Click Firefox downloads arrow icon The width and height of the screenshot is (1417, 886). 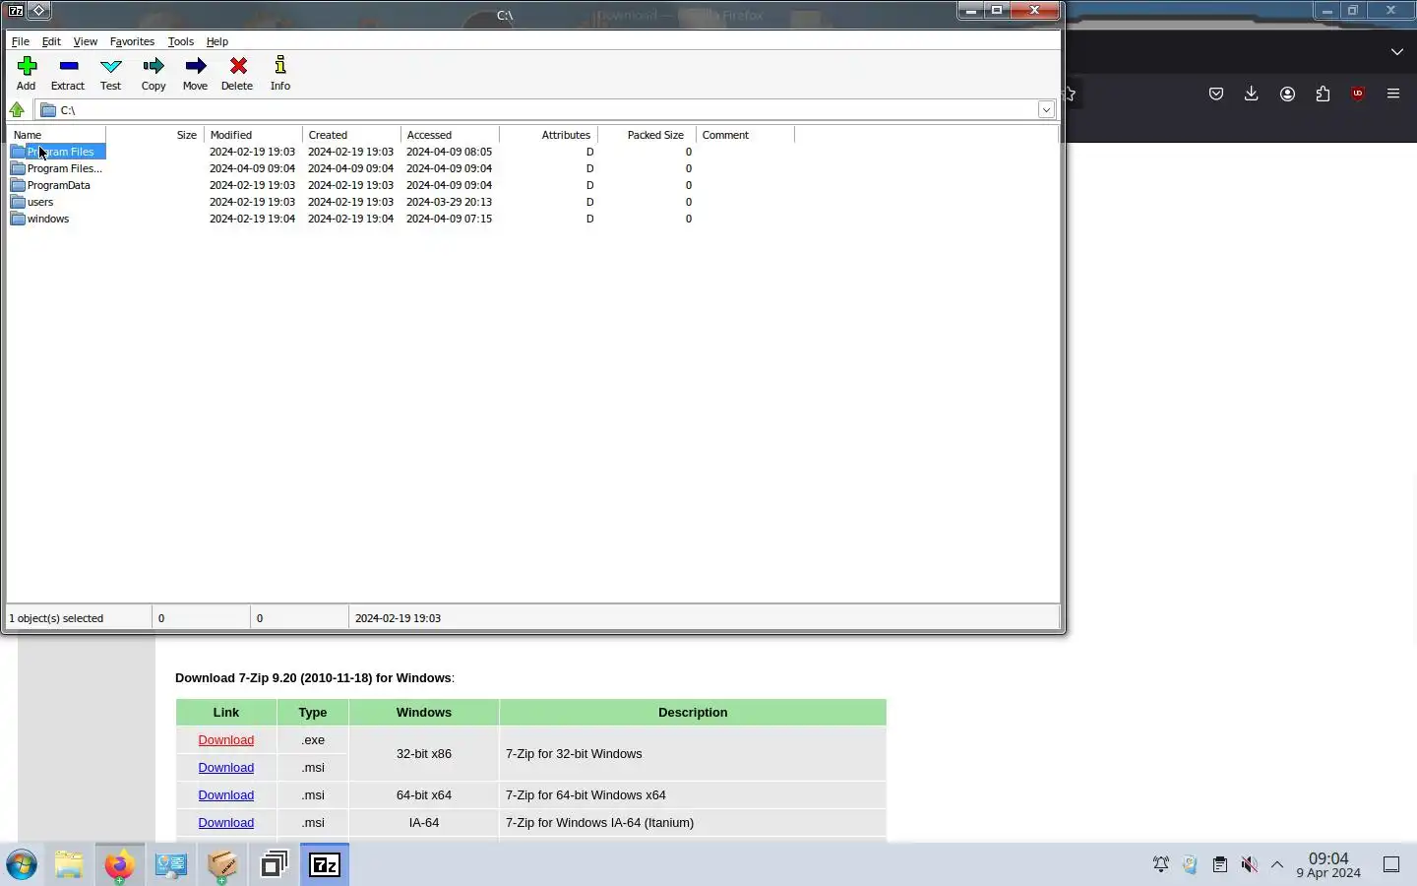(1252, 94)
